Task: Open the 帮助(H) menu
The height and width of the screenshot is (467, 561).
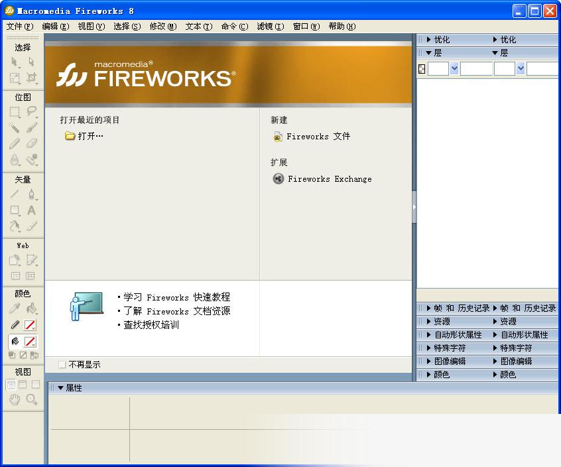Action: [x=342, y=27]
